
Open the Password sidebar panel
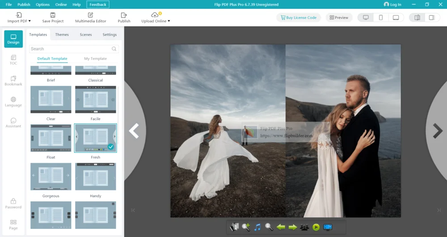(13, 203)
